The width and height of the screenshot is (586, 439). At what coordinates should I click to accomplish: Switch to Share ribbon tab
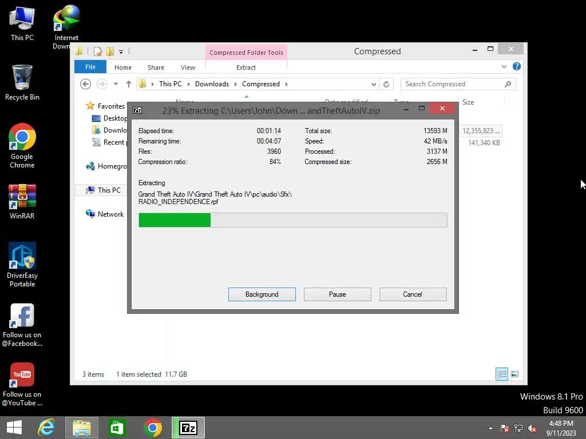pyautogui.click(x=156, y=67)
